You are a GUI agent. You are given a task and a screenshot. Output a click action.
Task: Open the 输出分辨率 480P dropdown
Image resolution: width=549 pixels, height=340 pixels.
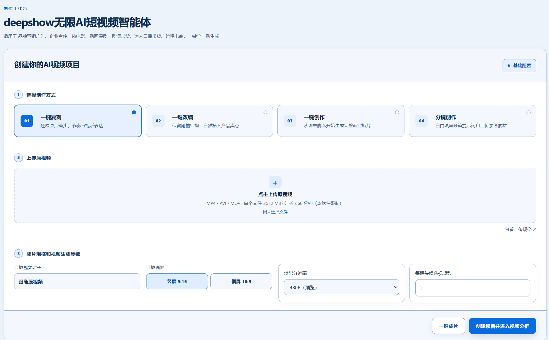coord(341,287)
